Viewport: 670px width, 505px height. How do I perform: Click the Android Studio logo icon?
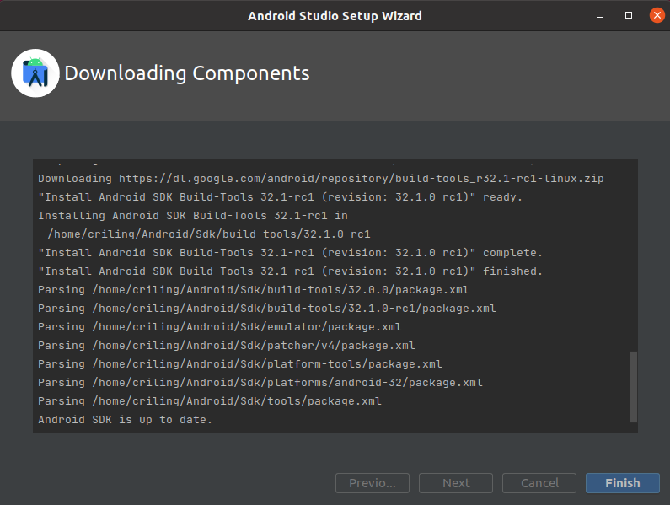(35, 73)
